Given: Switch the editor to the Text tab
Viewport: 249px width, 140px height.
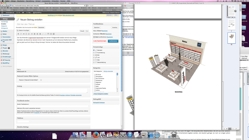Looking at the screenshot, I should 87,31.
